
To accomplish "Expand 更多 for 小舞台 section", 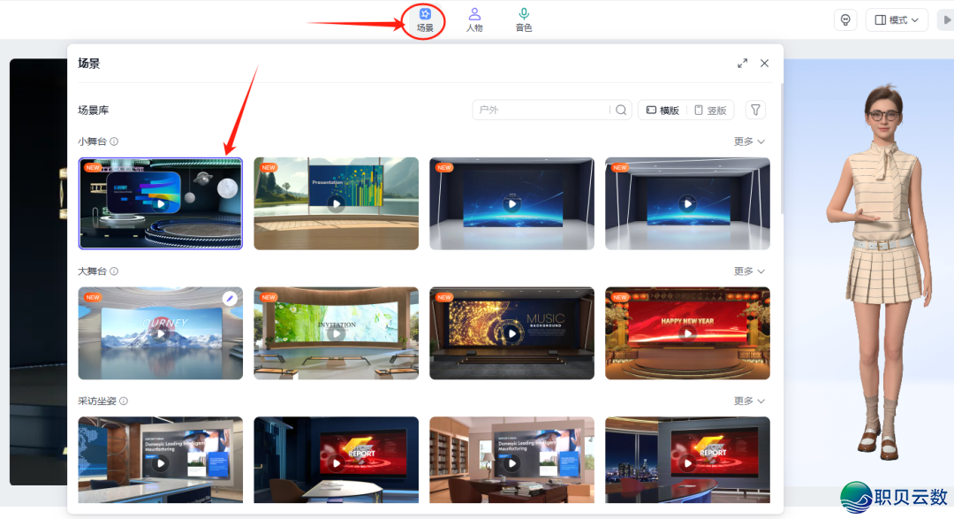I will coord(749,141).
